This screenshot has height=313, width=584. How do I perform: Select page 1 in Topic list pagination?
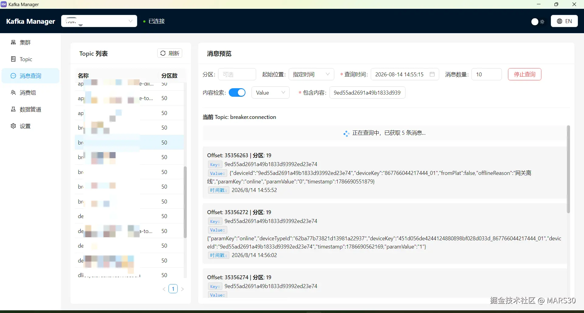coord(173,289)
